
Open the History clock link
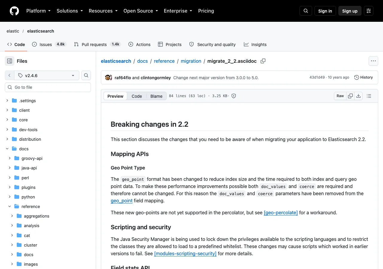[364, 77]
